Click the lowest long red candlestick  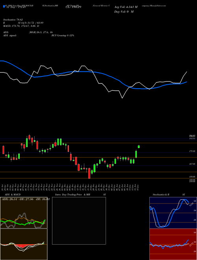(89, 173)
